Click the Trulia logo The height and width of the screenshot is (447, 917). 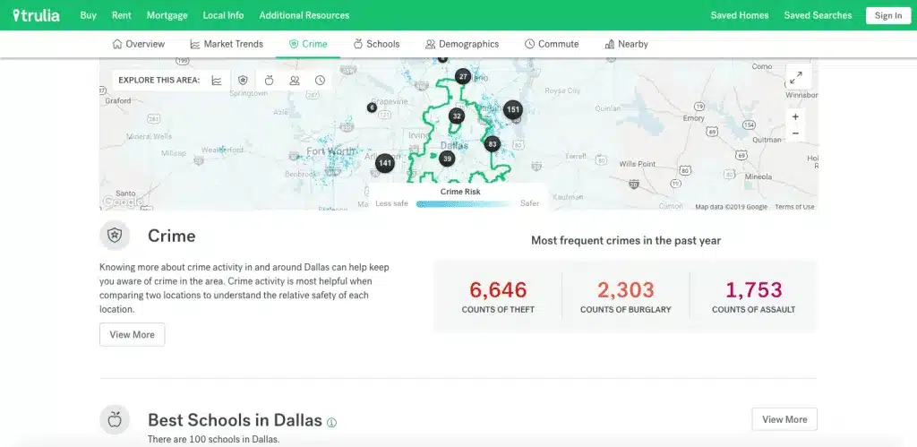(37, 15)
